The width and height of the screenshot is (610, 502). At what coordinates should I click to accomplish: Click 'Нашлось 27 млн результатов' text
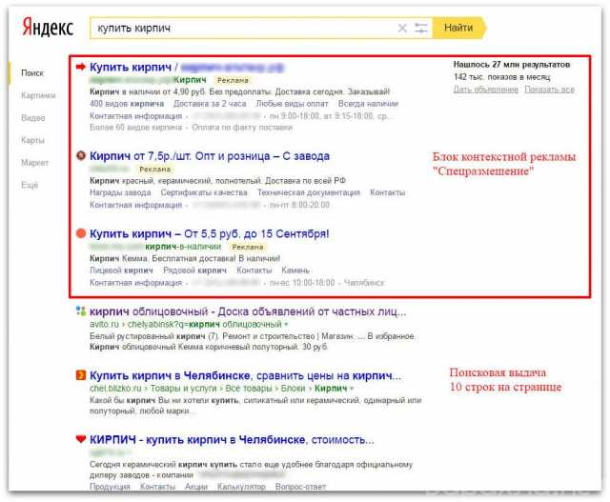pos(512,65)
